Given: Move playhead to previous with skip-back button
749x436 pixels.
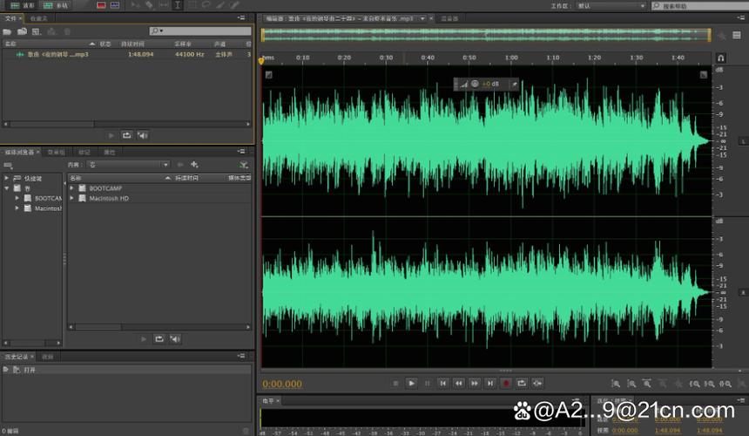Looking at the screenshot, I should [x=442, y=383].
